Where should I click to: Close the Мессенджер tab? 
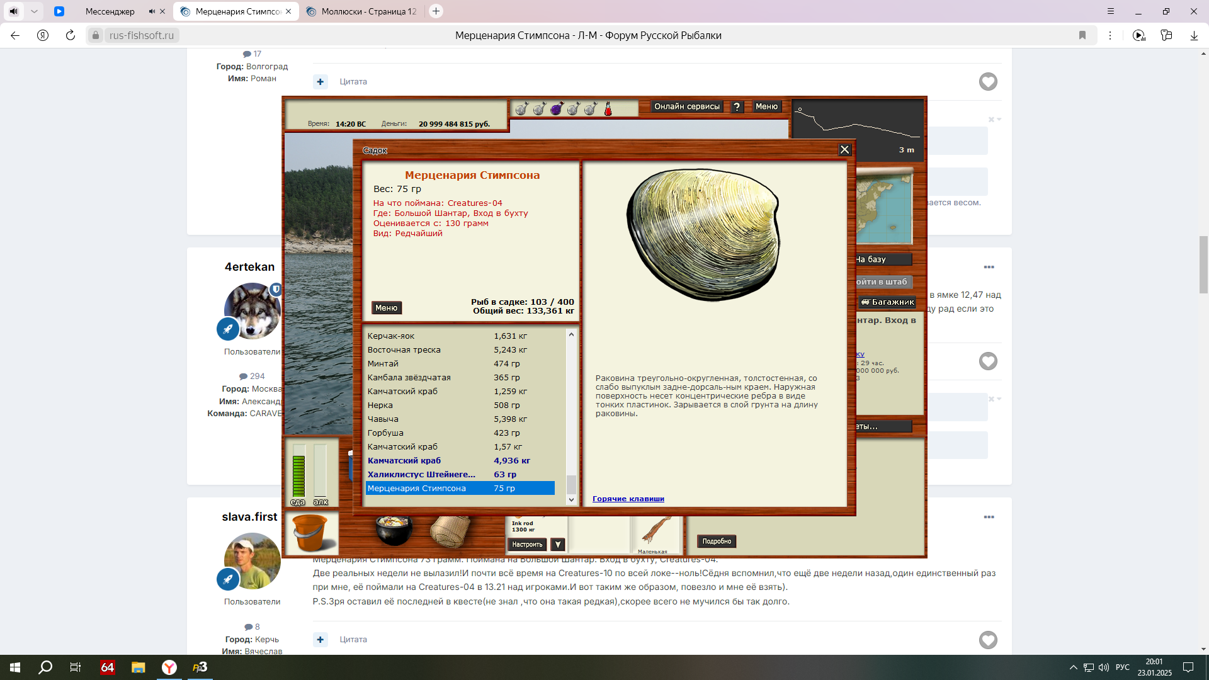click(x=162, y=11)
